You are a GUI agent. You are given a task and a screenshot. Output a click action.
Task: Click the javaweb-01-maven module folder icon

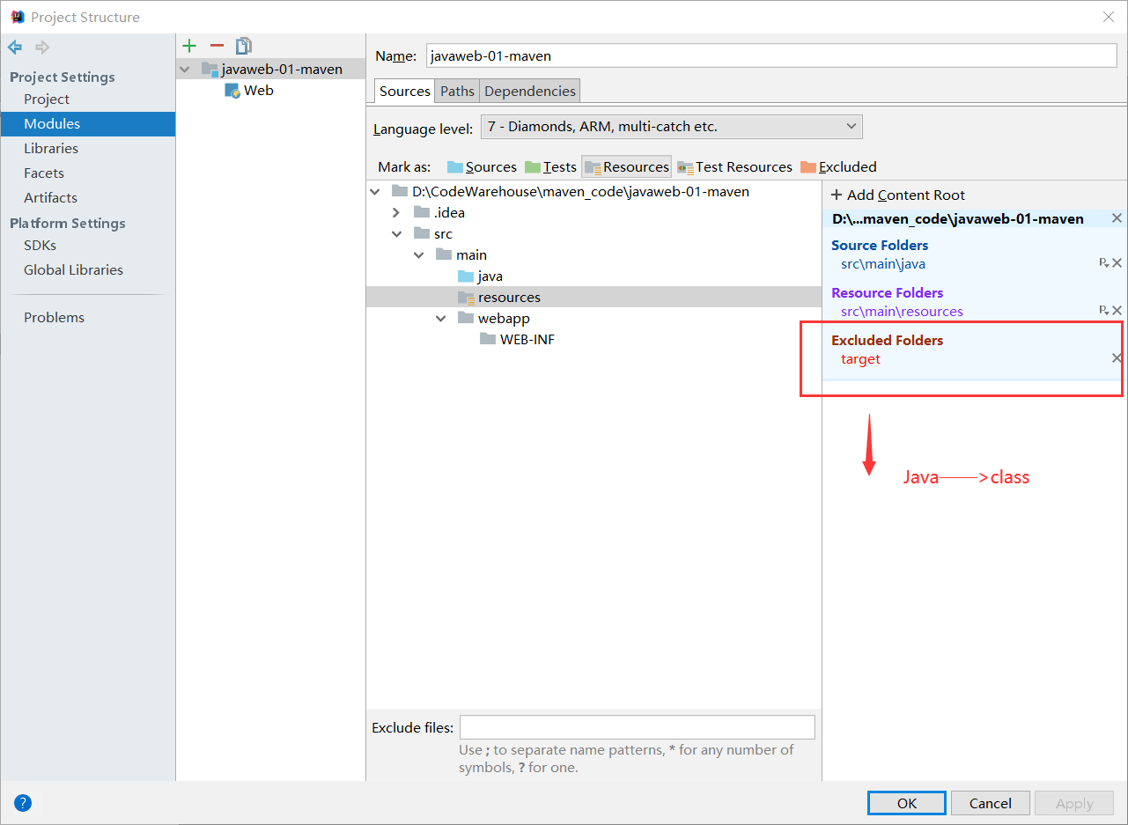tap(210, 69)
